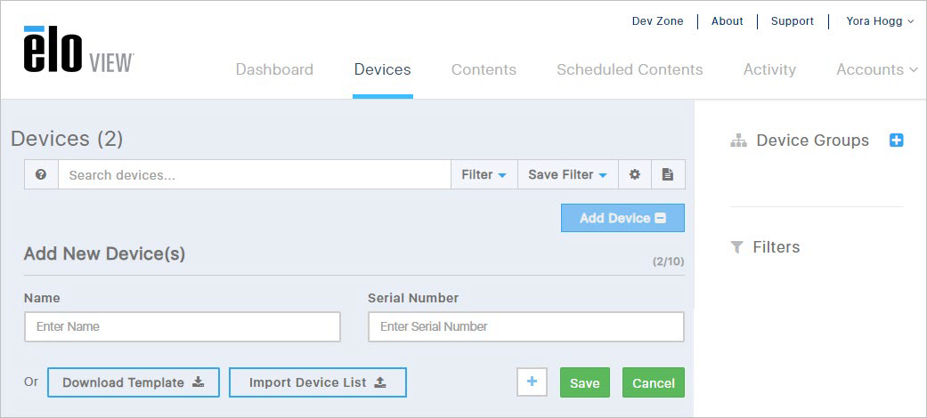927x418 pixels.
Task: Click the Import Device List button
Action: (x=318, y=382)
